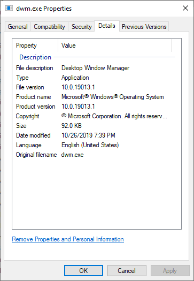Click the File version value 10.0.19013.1

point(78,87)
